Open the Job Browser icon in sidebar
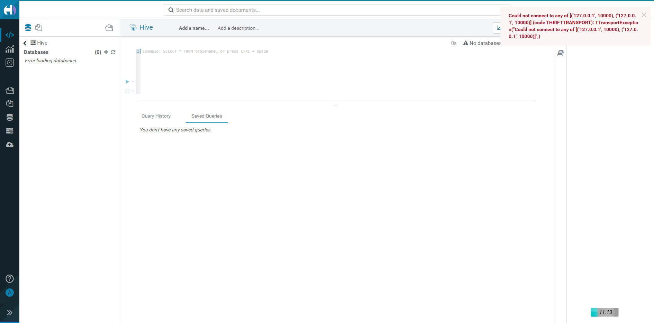654x323 pixels. [9, 131]
